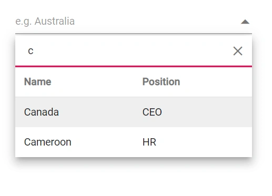The height and width of the screenshot is (196, 272).
Task: Click the CEO cell in Canada row
Action: tap(152, 112)
